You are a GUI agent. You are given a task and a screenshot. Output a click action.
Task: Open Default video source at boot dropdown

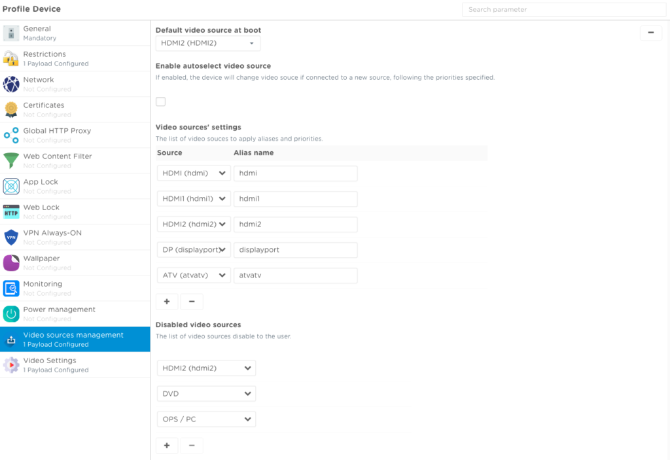[207, 43]
